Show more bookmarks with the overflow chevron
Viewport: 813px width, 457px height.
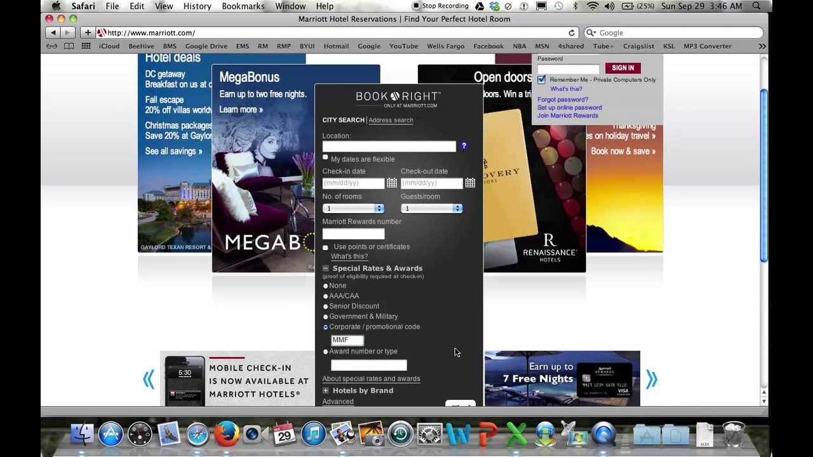(x=762, y=46)
